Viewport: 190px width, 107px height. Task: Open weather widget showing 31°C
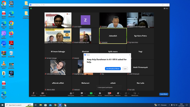160,105
